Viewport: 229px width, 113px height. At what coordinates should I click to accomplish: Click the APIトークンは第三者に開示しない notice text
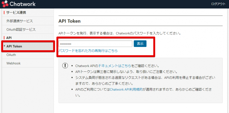click(126, 72)
